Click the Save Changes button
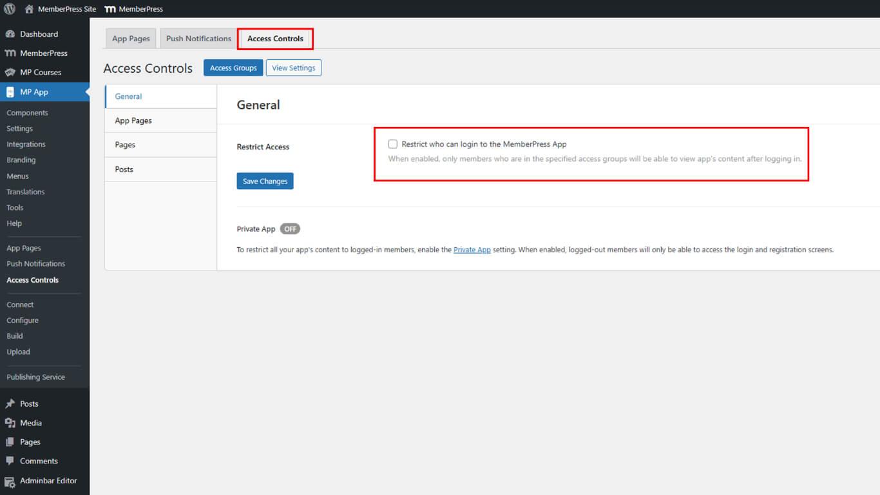This screenshot has width=880, height=495. click(x=265, y=182)
